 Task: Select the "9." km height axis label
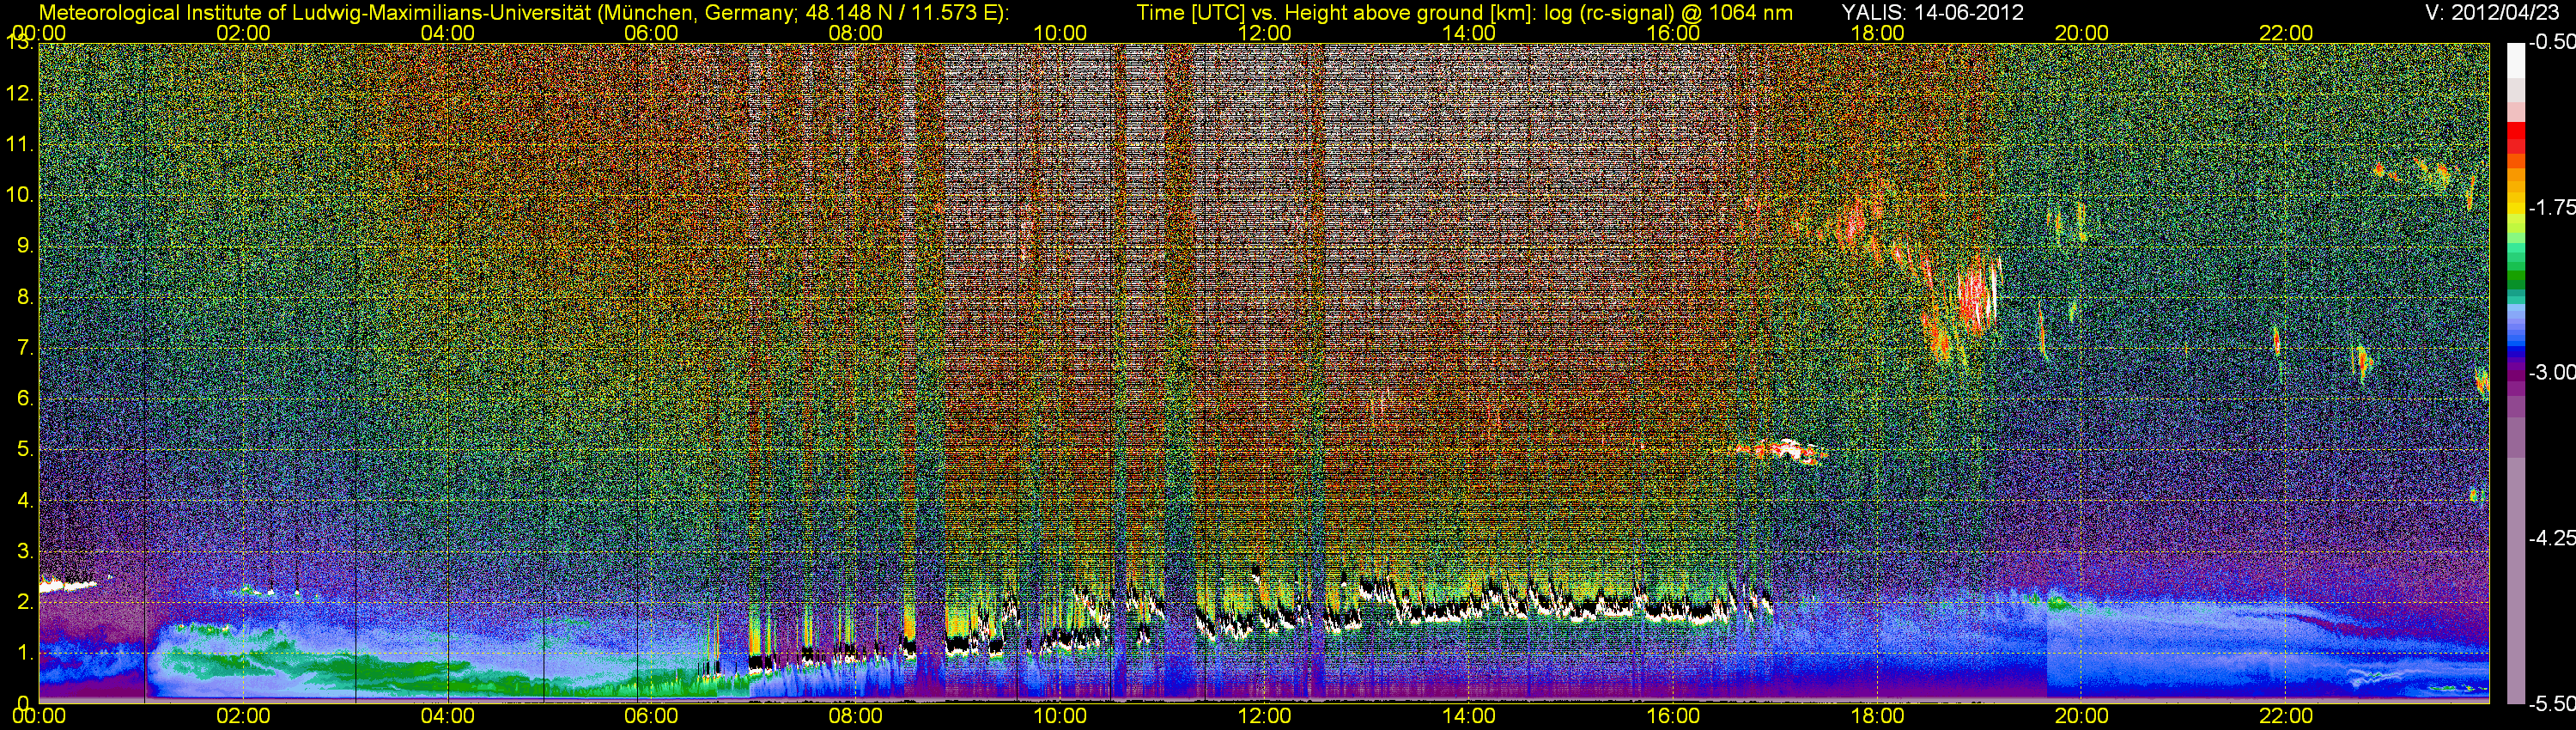[x=25, y=246]
